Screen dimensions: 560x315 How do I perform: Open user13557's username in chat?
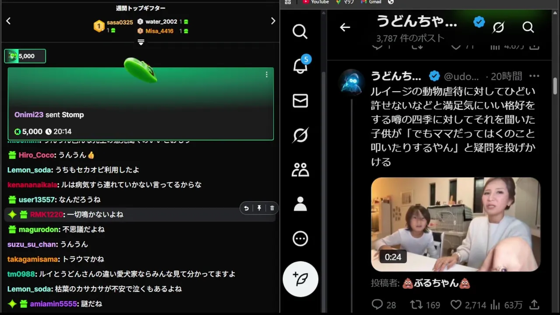(x=37, y=200)
